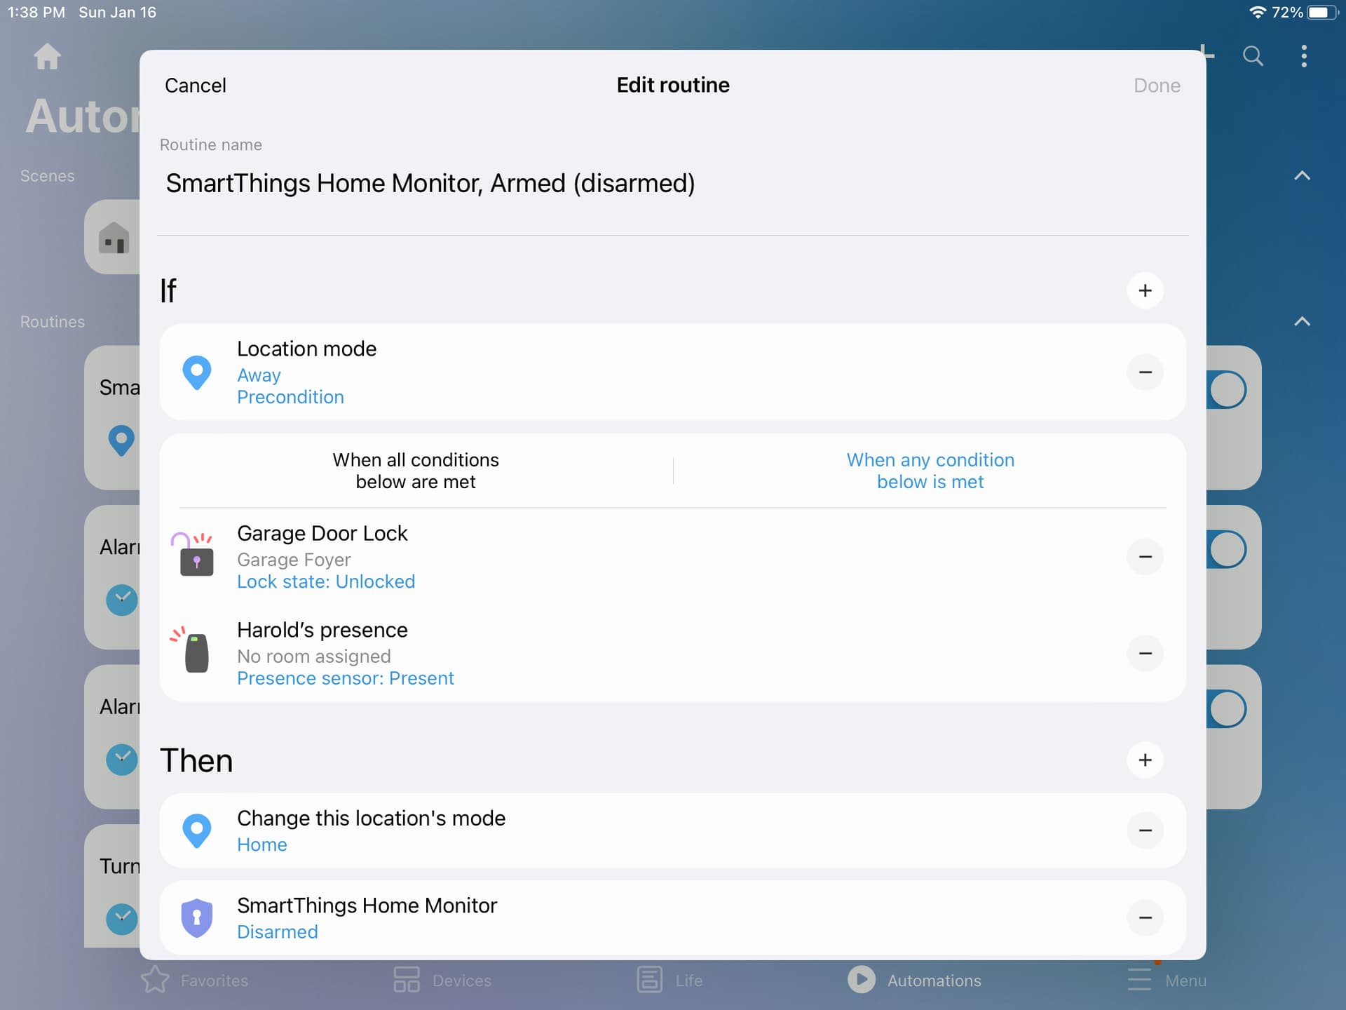Collapse the Routines section chevron
The image size is (1346, 1010).
[1301, 322]
